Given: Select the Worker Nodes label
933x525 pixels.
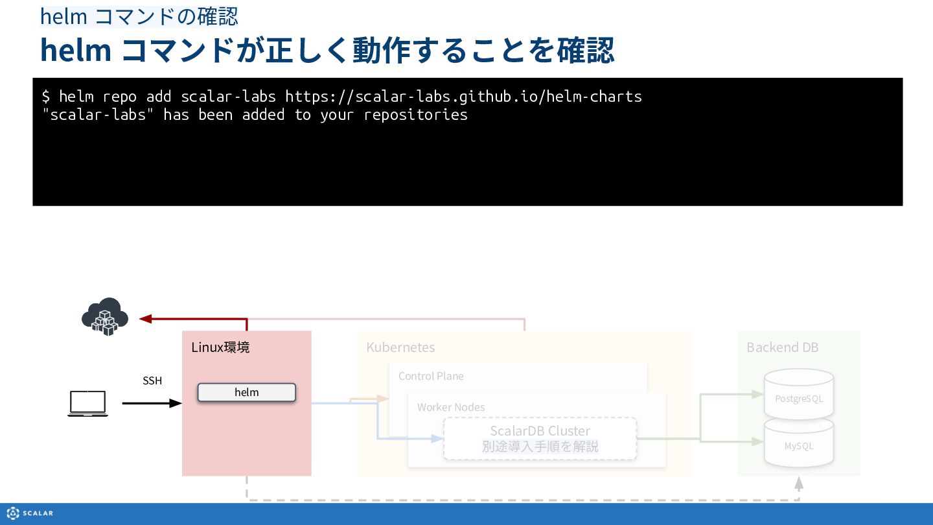Looking at the screenshot, I should [451, 407].
